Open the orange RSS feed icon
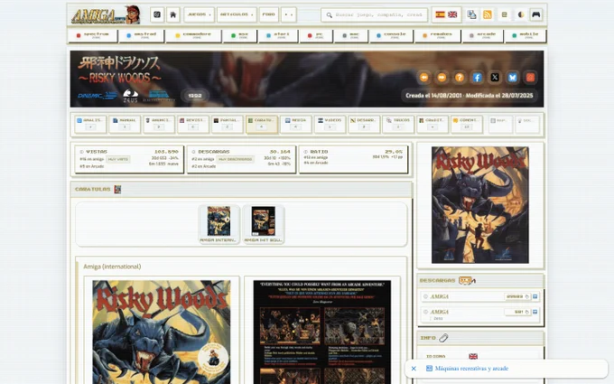 (488, 14)
